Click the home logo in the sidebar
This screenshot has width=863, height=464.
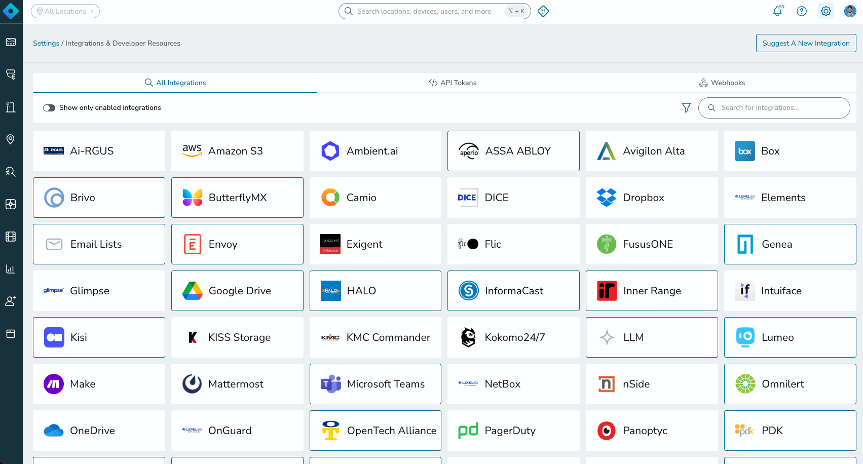(x=11, y=11)
